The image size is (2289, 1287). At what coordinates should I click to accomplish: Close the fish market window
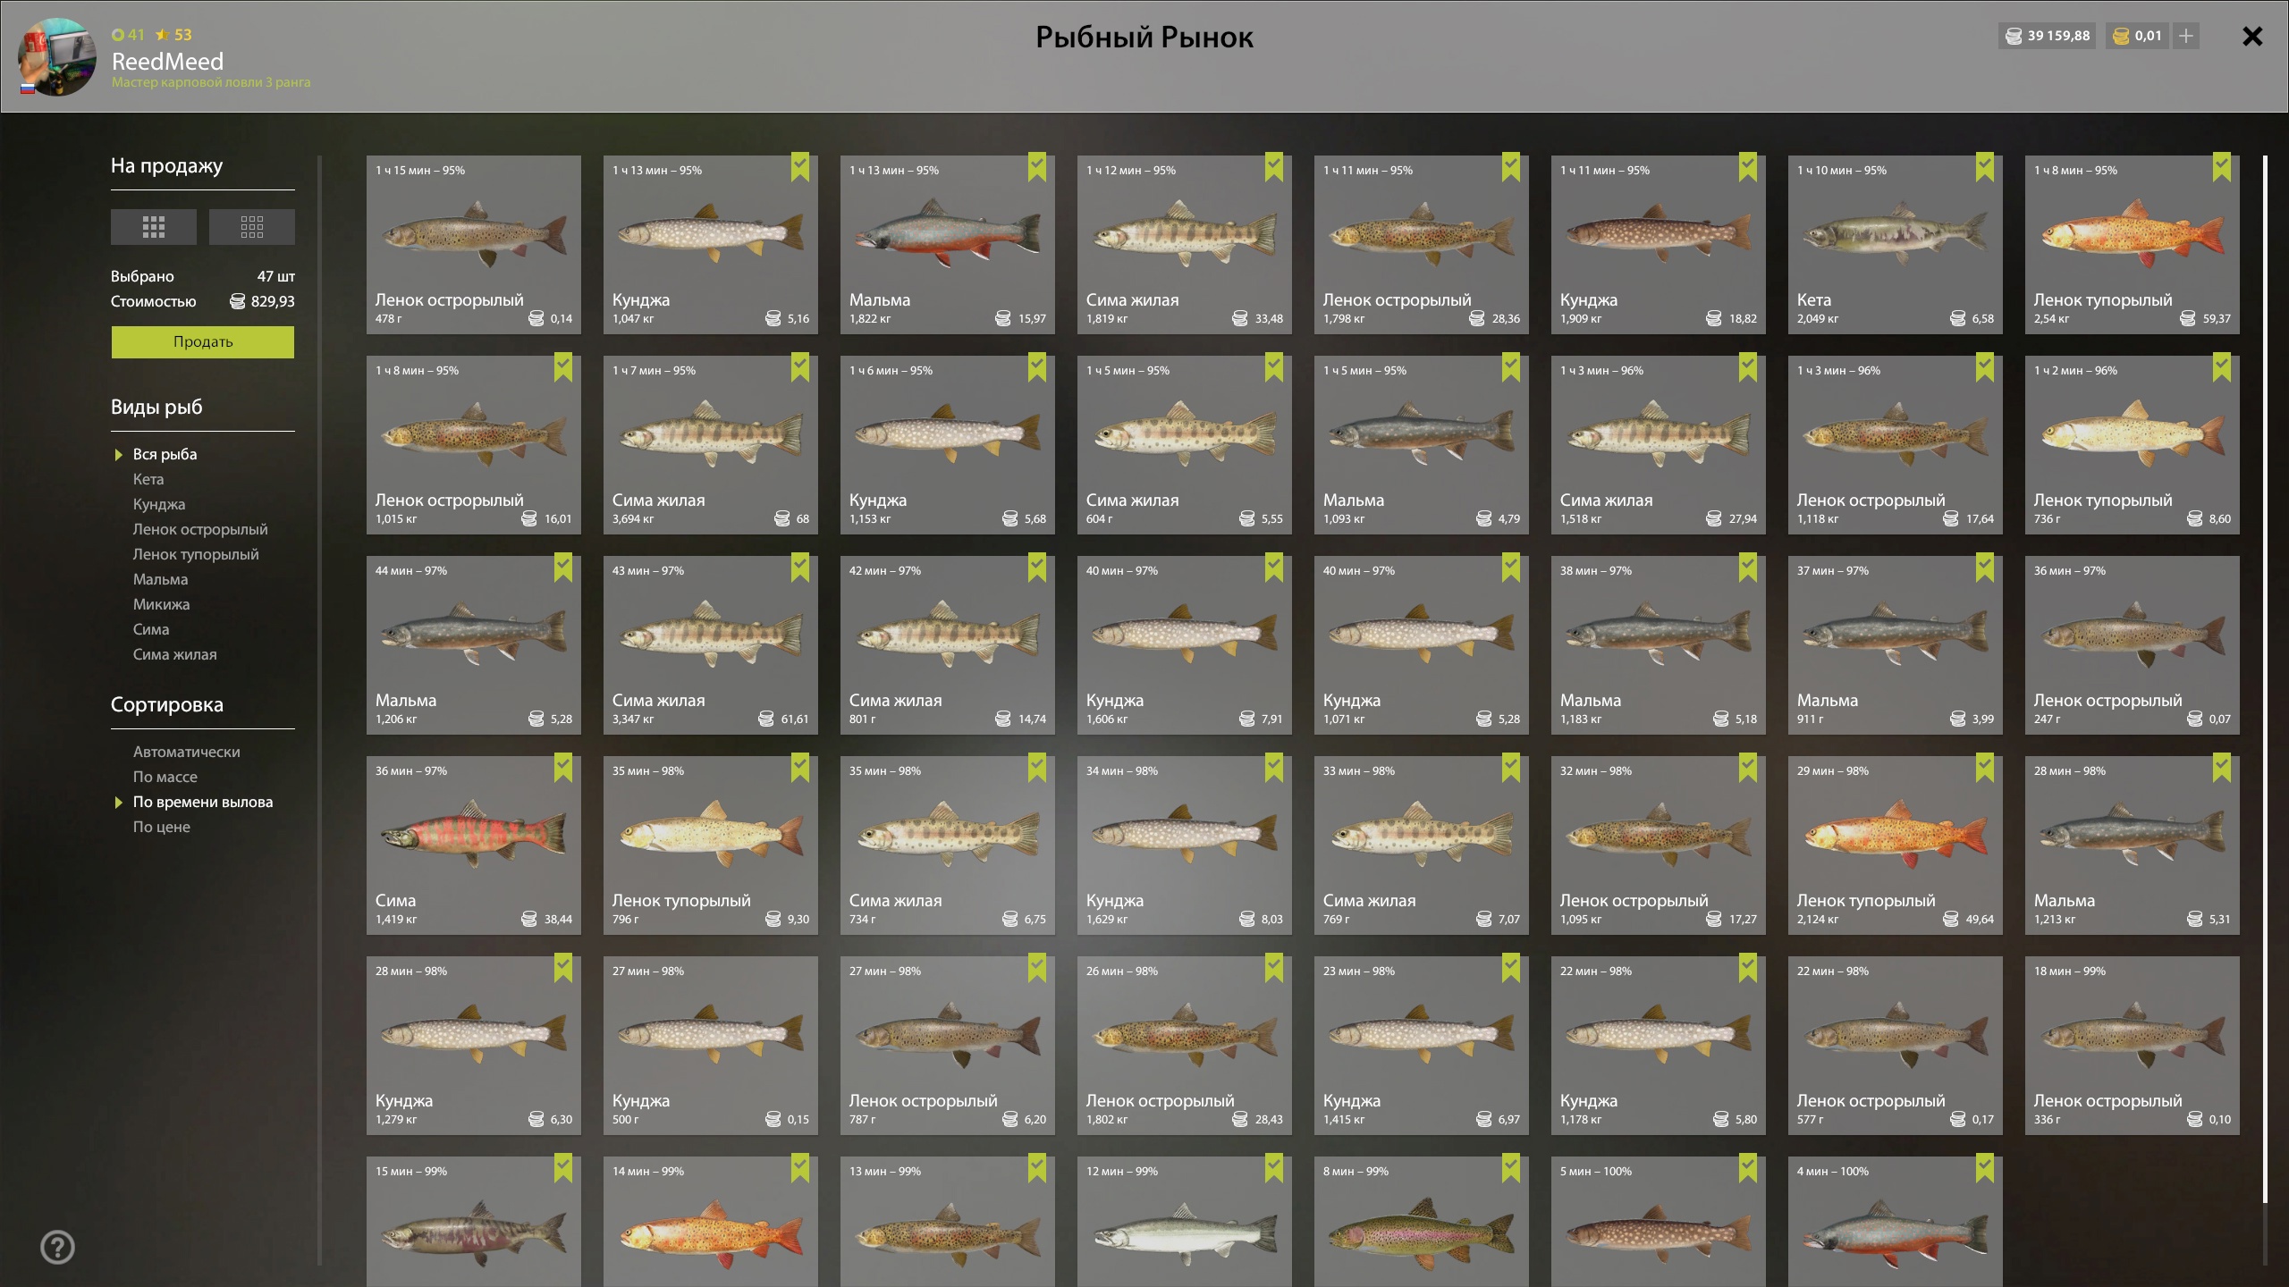[x=2252, y=37]
